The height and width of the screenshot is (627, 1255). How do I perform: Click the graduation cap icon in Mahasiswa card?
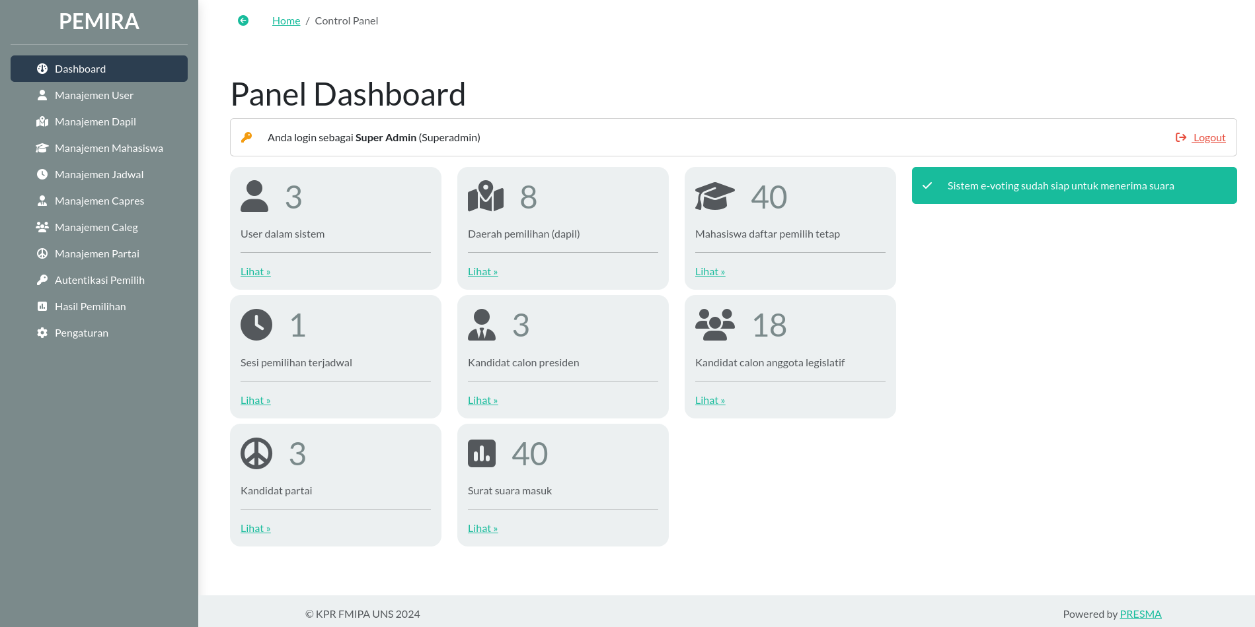pos(714,197)
